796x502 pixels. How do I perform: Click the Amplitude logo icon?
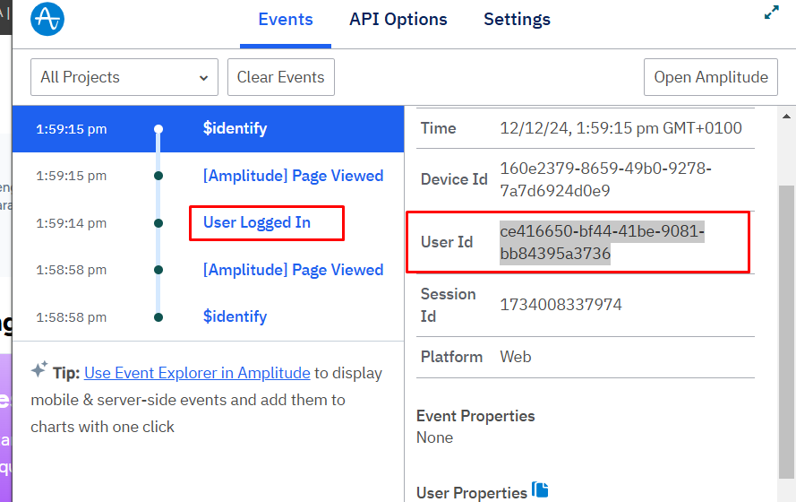point(47,20)
